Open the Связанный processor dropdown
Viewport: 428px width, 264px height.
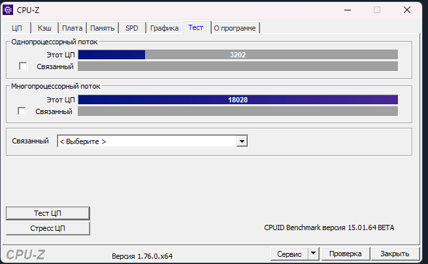[152, 141]
